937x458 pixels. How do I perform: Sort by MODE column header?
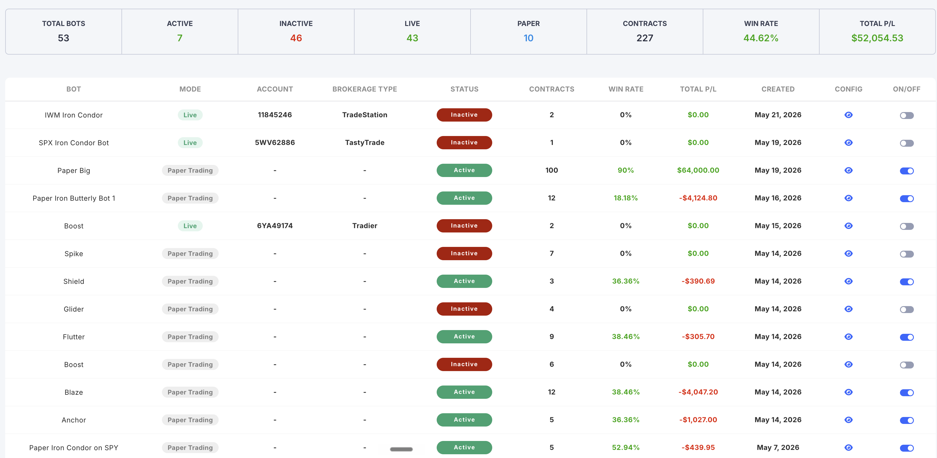click(190, 89)
